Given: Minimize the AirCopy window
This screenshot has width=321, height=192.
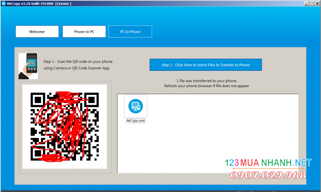Looking at the screenshot, I should (307, 4).
